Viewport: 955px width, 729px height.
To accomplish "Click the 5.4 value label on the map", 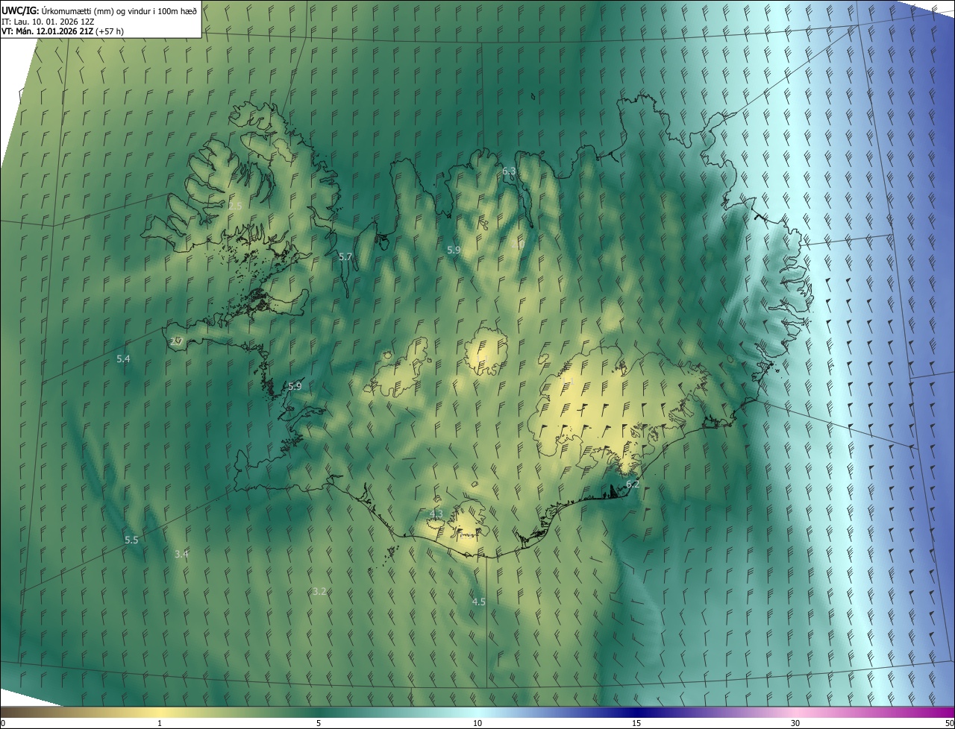I will (123, 359).
